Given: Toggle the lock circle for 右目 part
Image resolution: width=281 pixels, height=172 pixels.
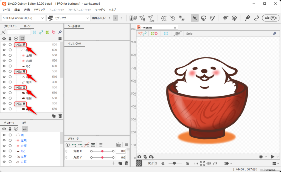Looking at the screenshot, I should pyautogui.click(x=10, y=98).
